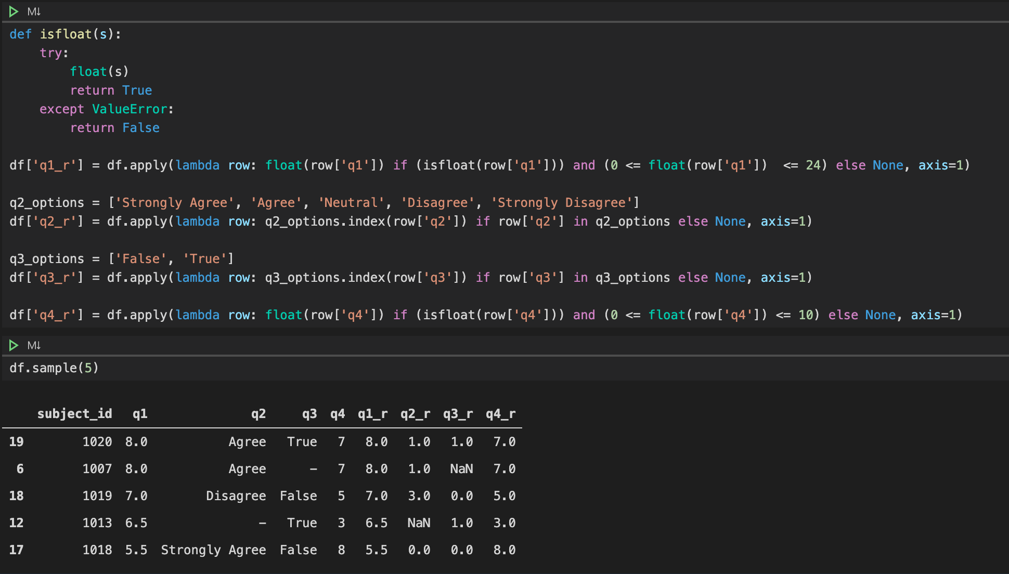This screenshot has width=1009, height=574.
Task: Click the green play triangle of the top cell toolbar
Action: (x=14, y=11)
